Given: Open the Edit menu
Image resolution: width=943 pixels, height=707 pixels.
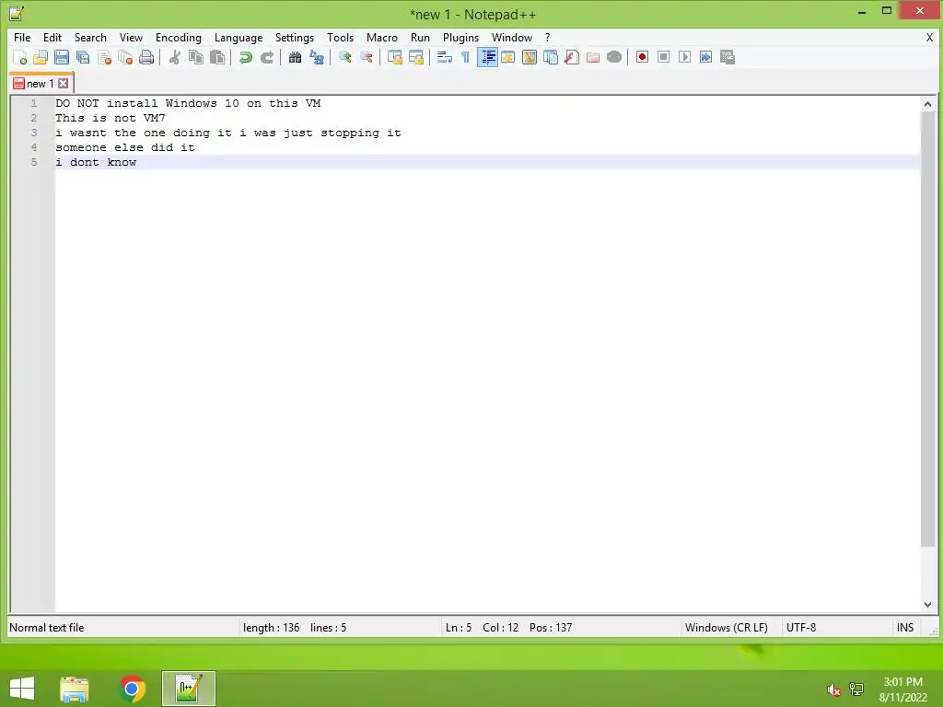Looking at the screenshot, I should point(52,37).
